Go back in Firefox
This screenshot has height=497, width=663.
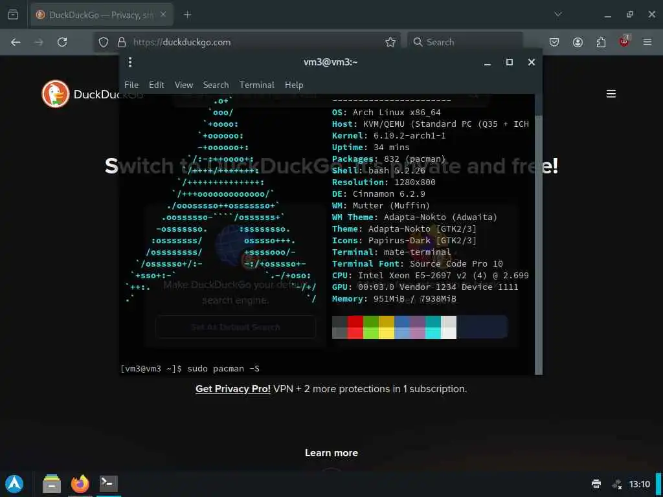pos(16,42)
